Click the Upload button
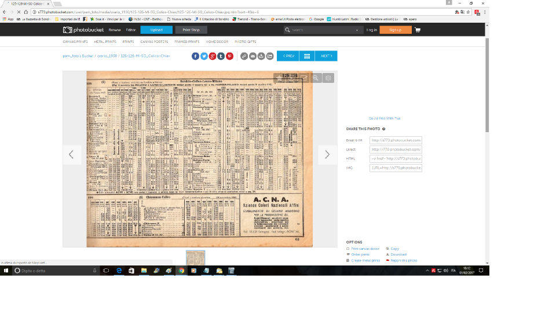 pyautogui.click(x=156, y=30)
